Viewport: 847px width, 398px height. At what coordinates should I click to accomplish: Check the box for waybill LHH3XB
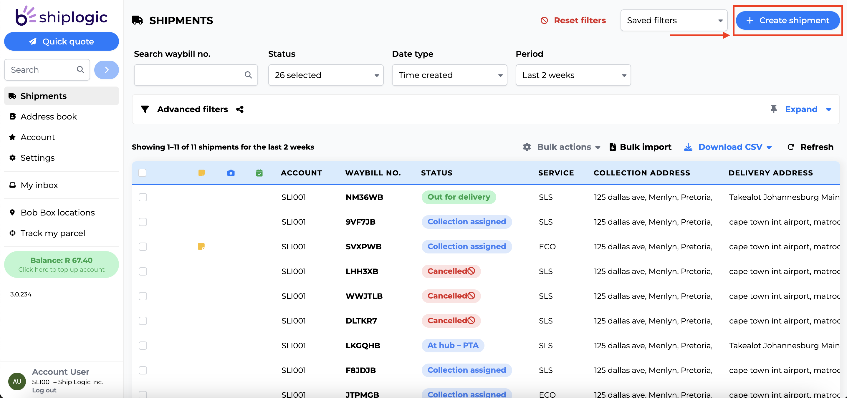point(143,271)
